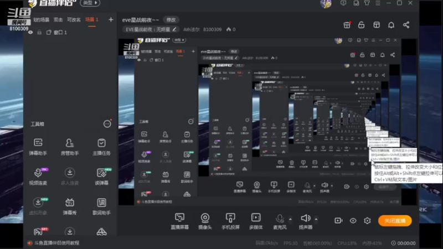Toggle visibility eye of 窗口 1 source
Screen dimensions: 443x249
pos(30,33)
